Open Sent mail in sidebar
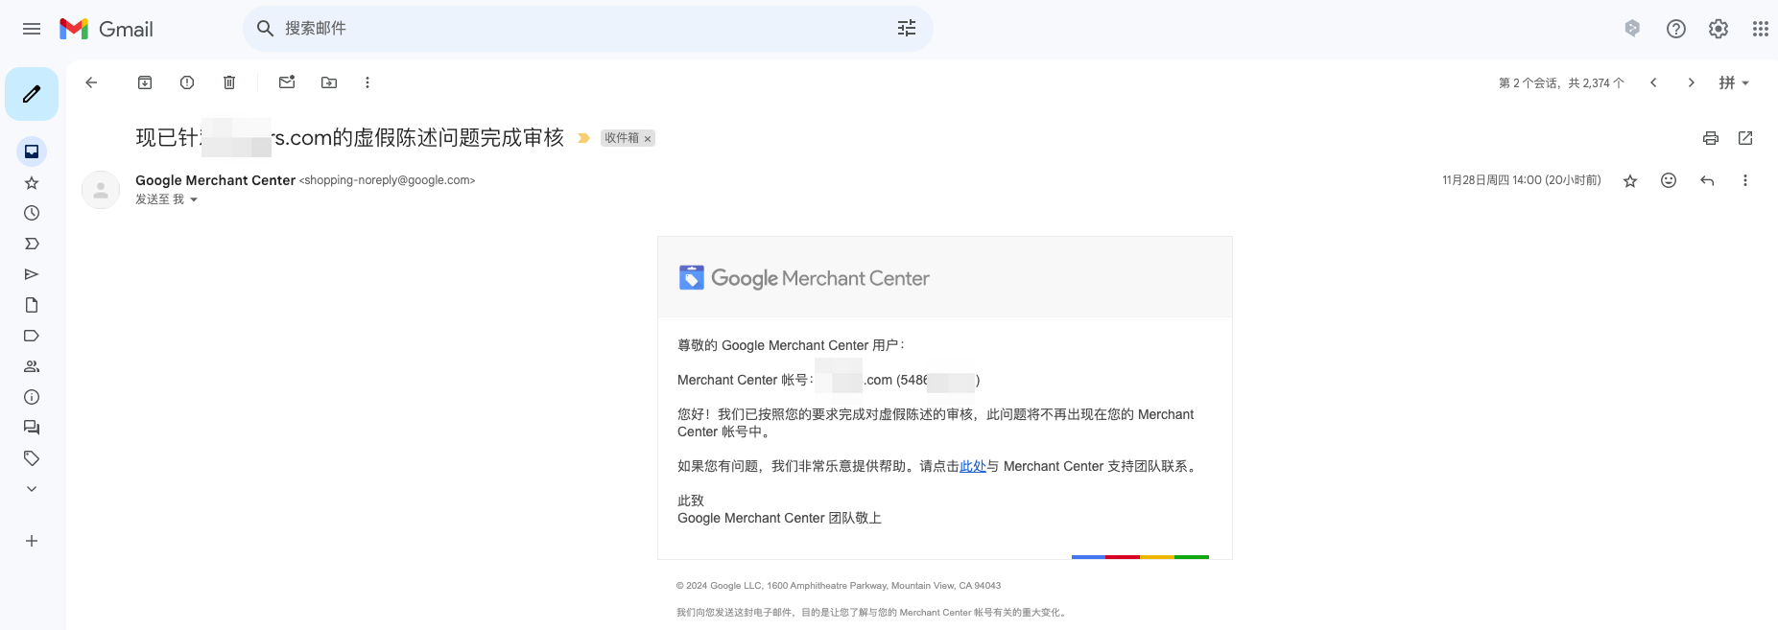1778x630 pixels. pos(32,274)
